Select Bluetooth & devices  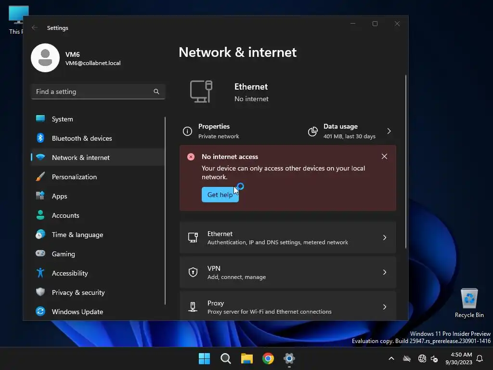97,138
